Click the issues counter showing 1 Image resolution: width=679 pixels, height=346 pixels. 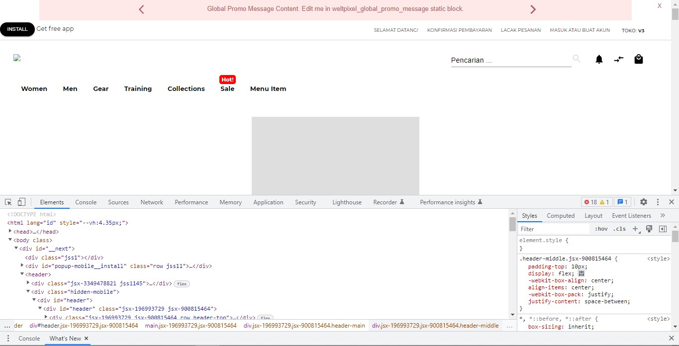coord(622,202)
